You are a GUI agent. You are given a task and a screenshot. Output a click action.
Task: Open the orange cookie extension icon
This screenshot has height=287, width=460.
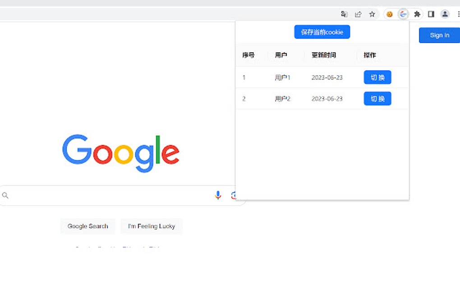[x=389, y=14]
